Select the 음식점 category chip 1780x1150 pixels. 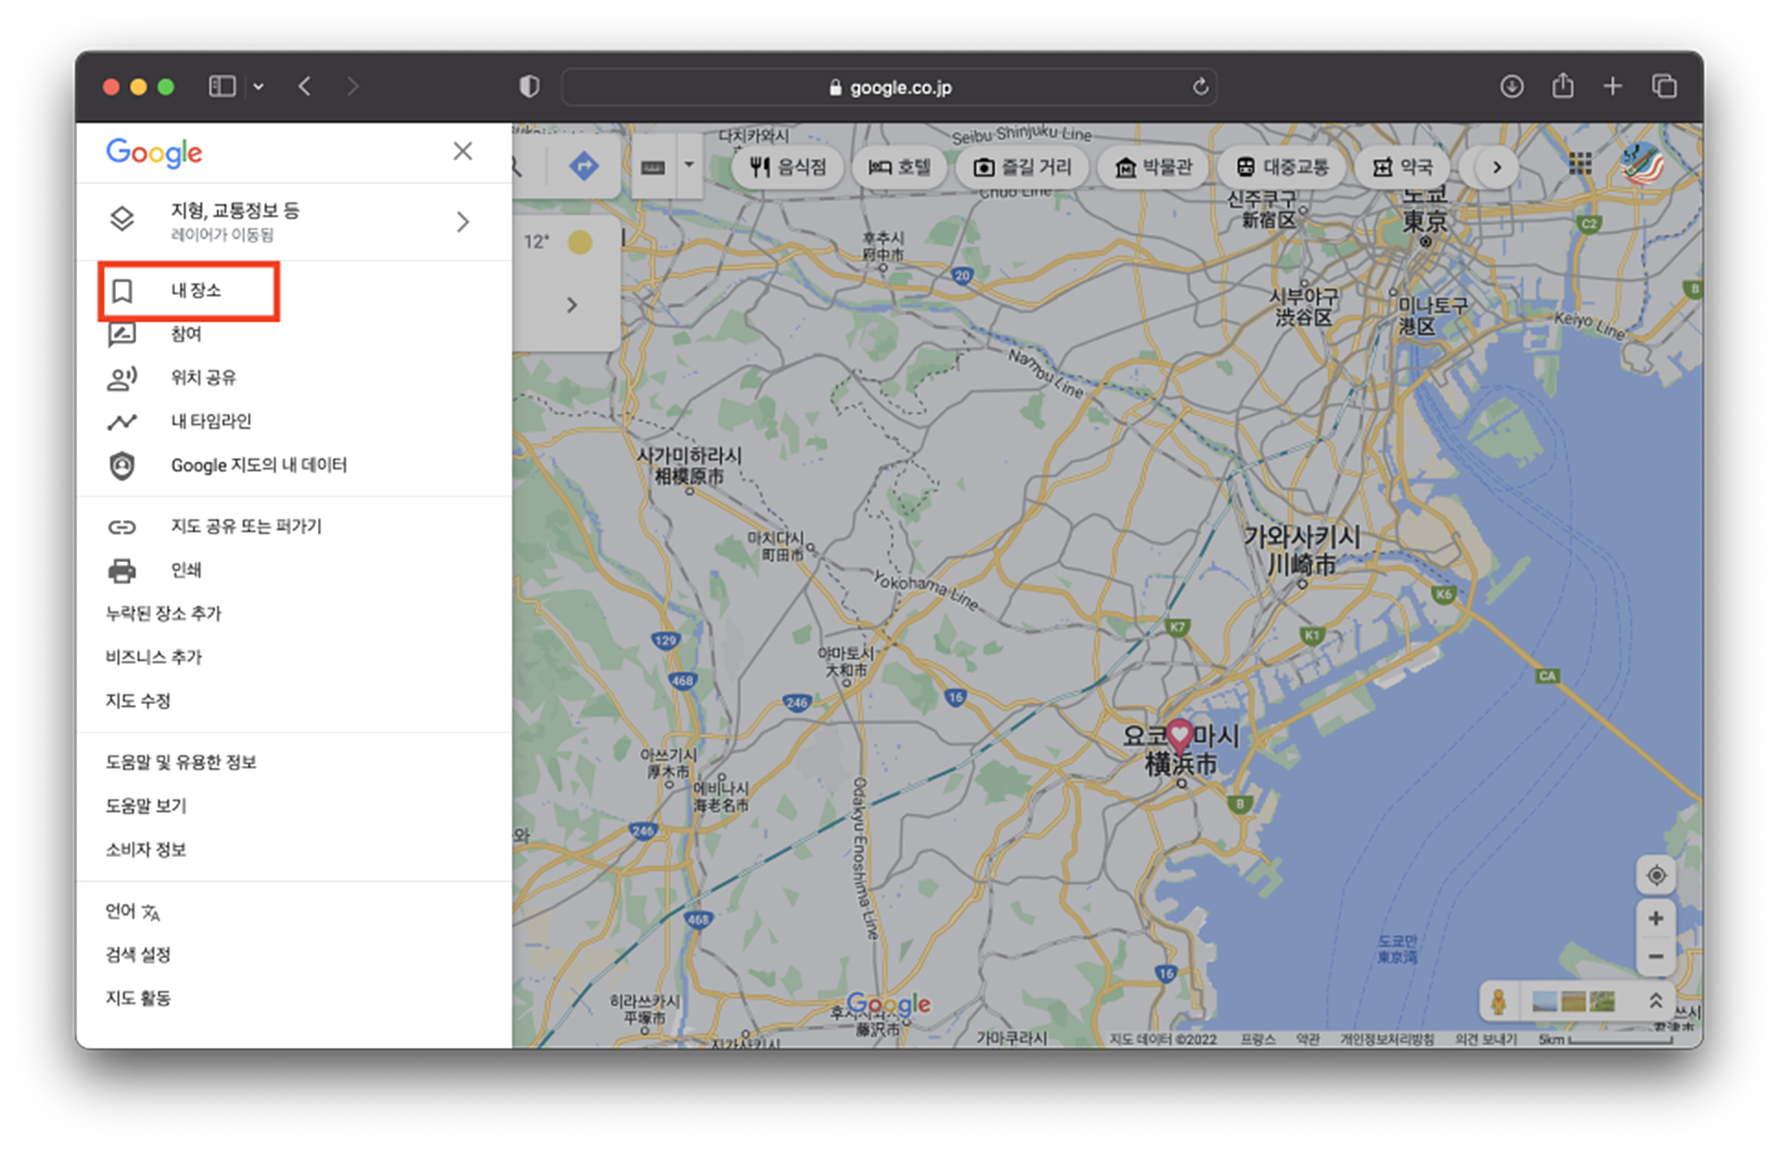click(x=788, y=167)
